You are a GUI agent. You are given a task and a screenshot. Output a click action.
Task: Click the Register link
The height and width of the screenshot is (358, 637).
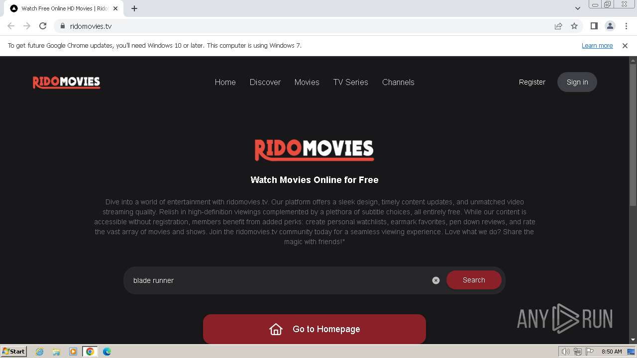532,82
